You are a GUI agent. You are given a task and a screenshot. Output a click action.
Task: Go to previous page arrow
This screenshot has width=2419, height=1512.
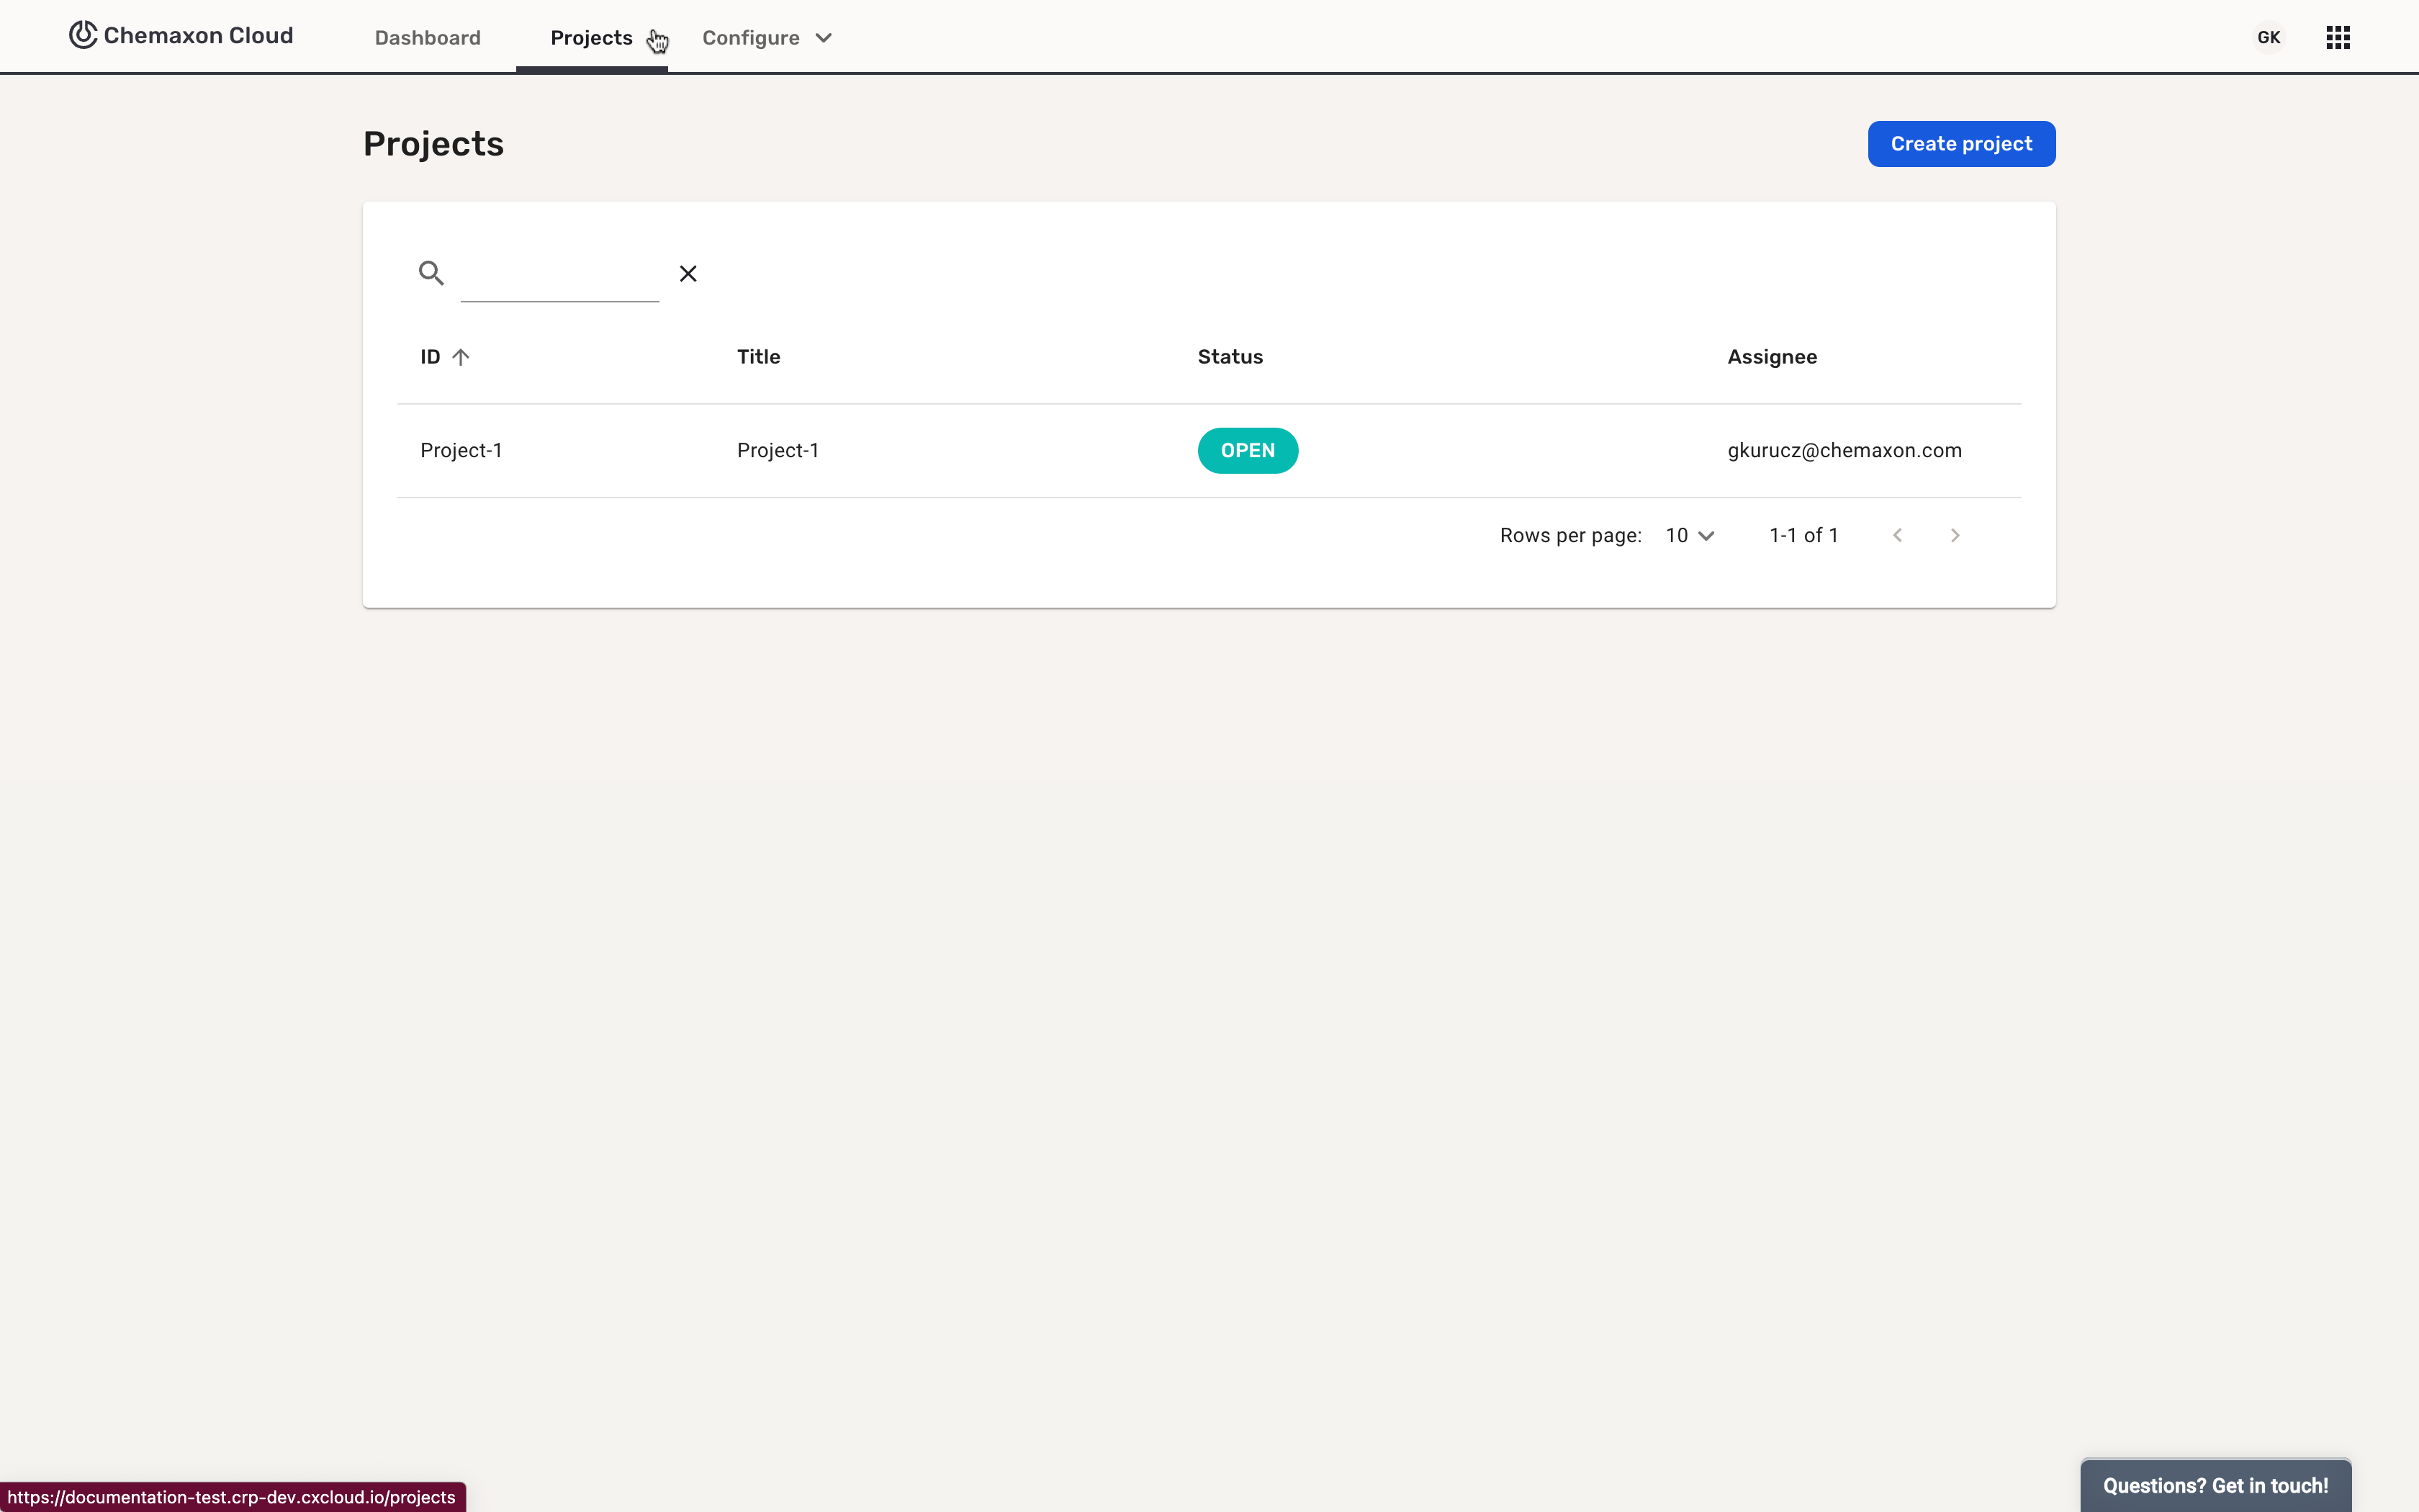pos(1897,536)
